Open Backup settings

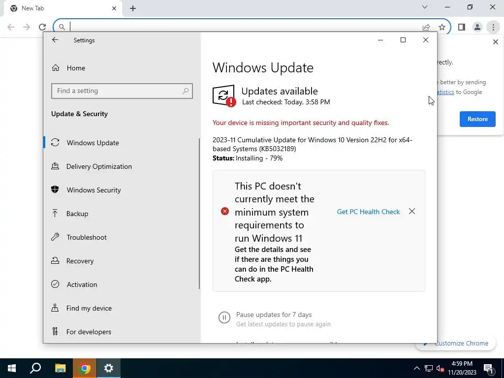77,214
